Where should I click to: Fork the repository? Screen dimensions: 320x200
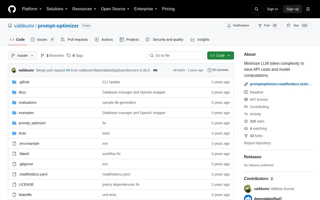[x=268, y=25]
